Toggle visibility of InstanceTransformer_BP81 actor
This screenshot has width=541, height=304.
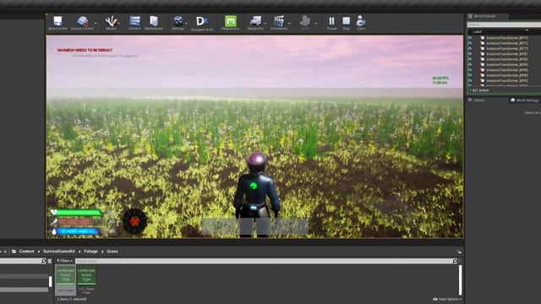pos(470,54)
